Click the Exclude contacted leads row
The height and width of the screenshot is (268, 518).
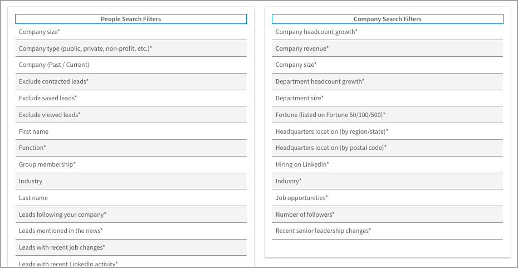(53, 81)
